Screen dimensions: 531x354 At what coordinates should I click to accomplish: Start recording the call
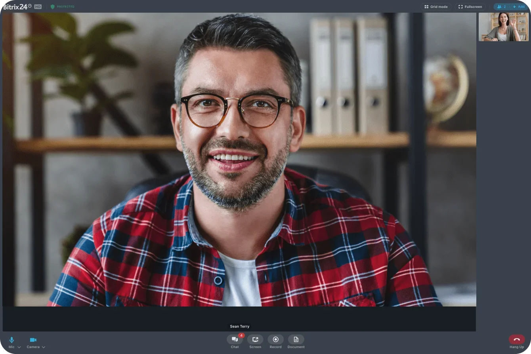tap(275, 340)
